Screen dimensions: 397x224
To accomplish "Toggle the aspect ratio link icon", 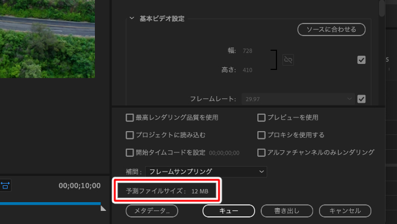I will click(288, 60).
